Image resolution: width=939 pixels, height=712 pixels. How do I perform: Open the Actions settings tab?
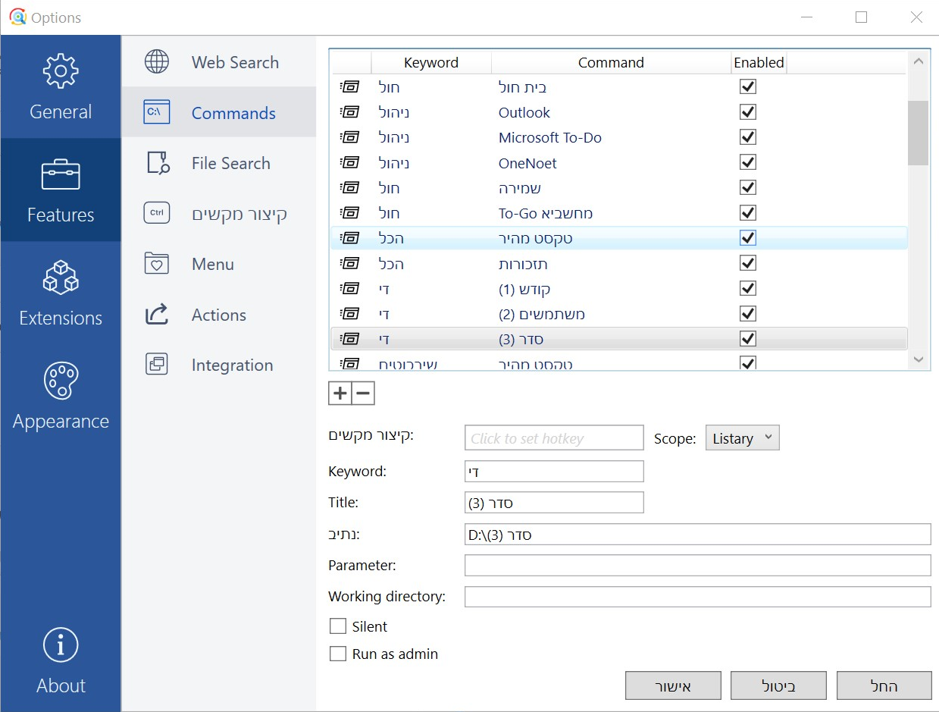(x=219, y=314)
